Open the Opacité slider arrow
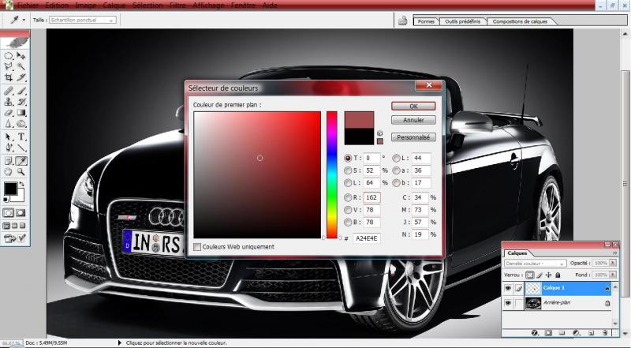The image size is (631, 348). [613, 263]
